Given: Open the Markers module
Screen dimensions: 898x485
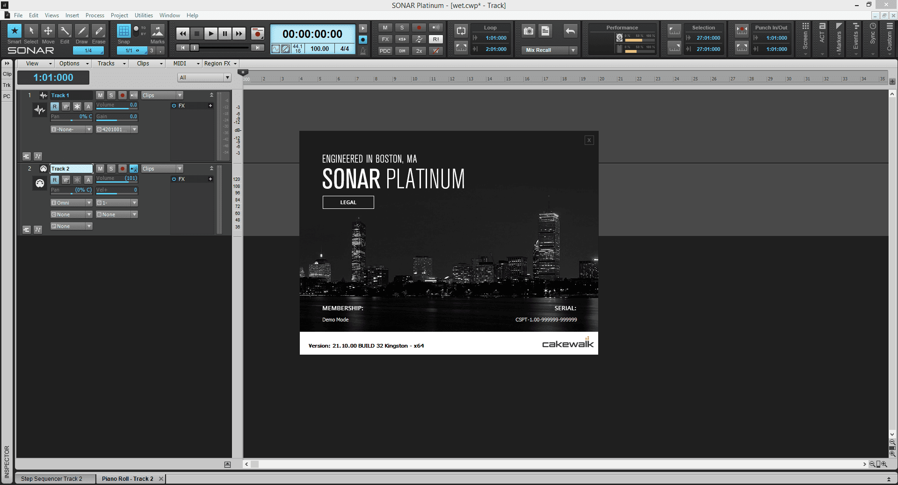Looking at the screenshot, I should point(839,39).
